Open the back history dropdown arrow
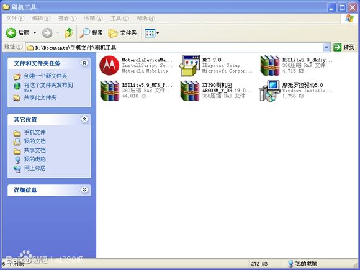 (x=35, y=33)
